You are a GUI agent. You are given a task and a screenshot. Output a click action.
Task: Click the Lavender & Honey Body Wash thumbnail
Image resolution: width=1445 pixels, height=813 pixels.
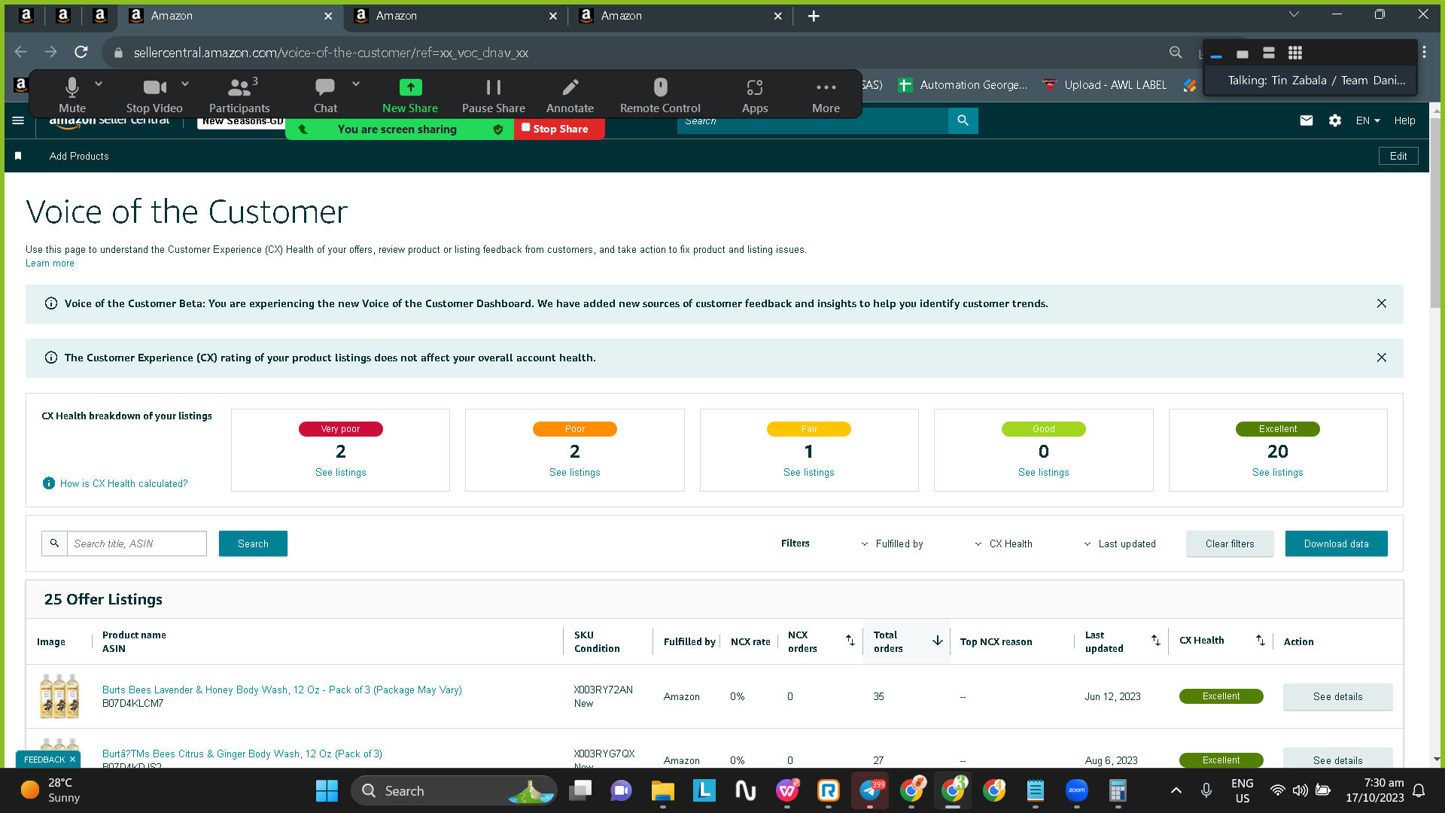coord(59,696)
